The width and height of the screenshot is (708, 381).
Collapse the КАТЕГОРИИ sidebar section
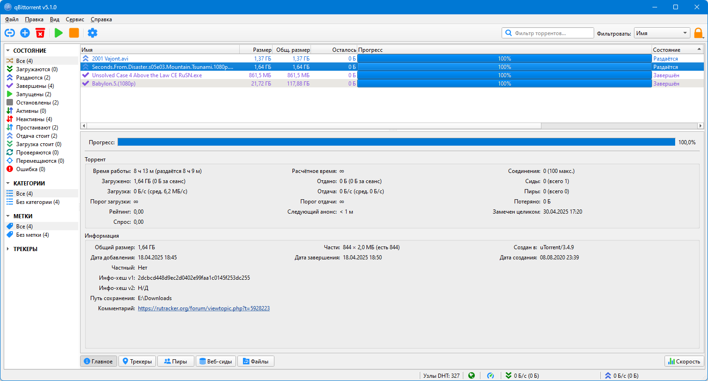(x=8, y=183)
